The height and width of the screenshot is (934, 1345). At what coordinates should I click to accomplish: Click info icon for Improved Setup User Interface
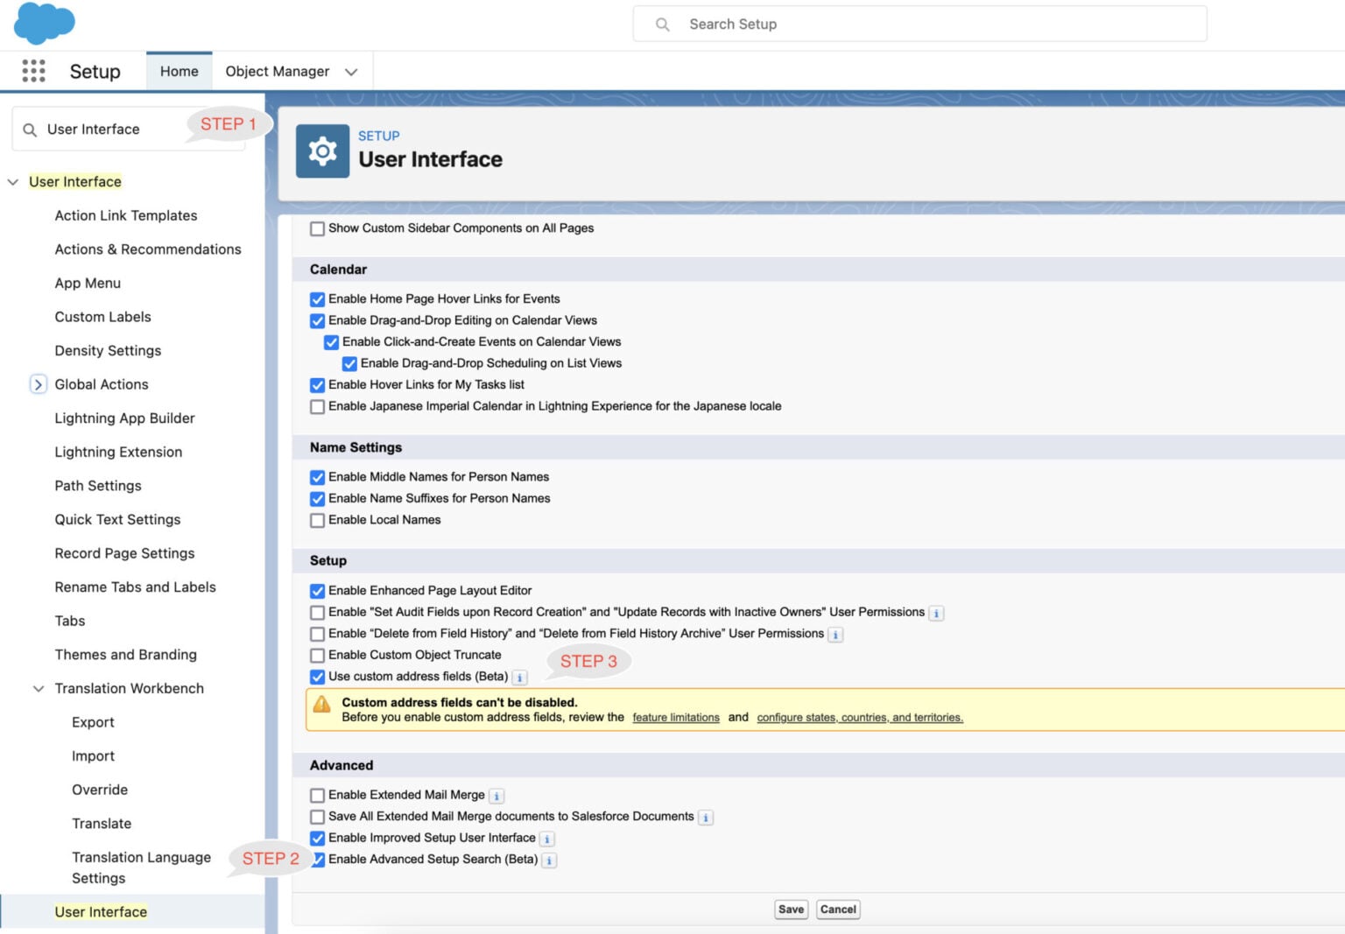tap(547, 839)
